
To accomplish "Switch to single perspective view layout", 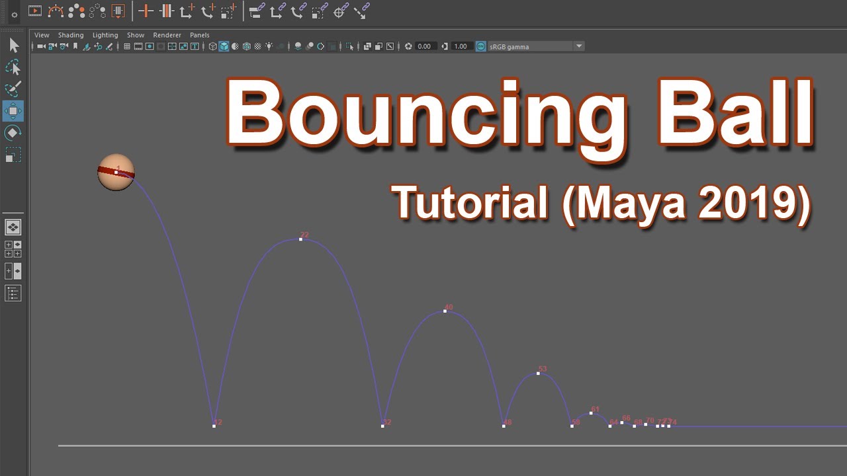I will click(x=13, y=227).
